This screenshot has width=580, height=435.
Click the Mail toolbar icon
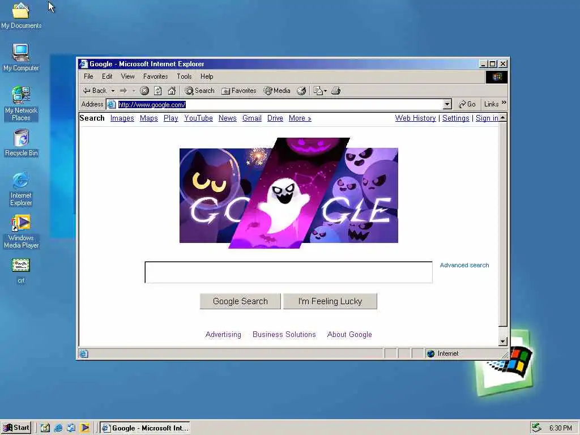(x=320, y=91)
